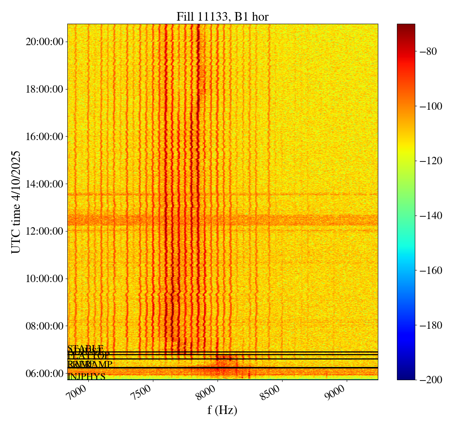Click the 12:00:00 time tick label
This screenshot has height=428, width=467.
click(x=44, y=231)
